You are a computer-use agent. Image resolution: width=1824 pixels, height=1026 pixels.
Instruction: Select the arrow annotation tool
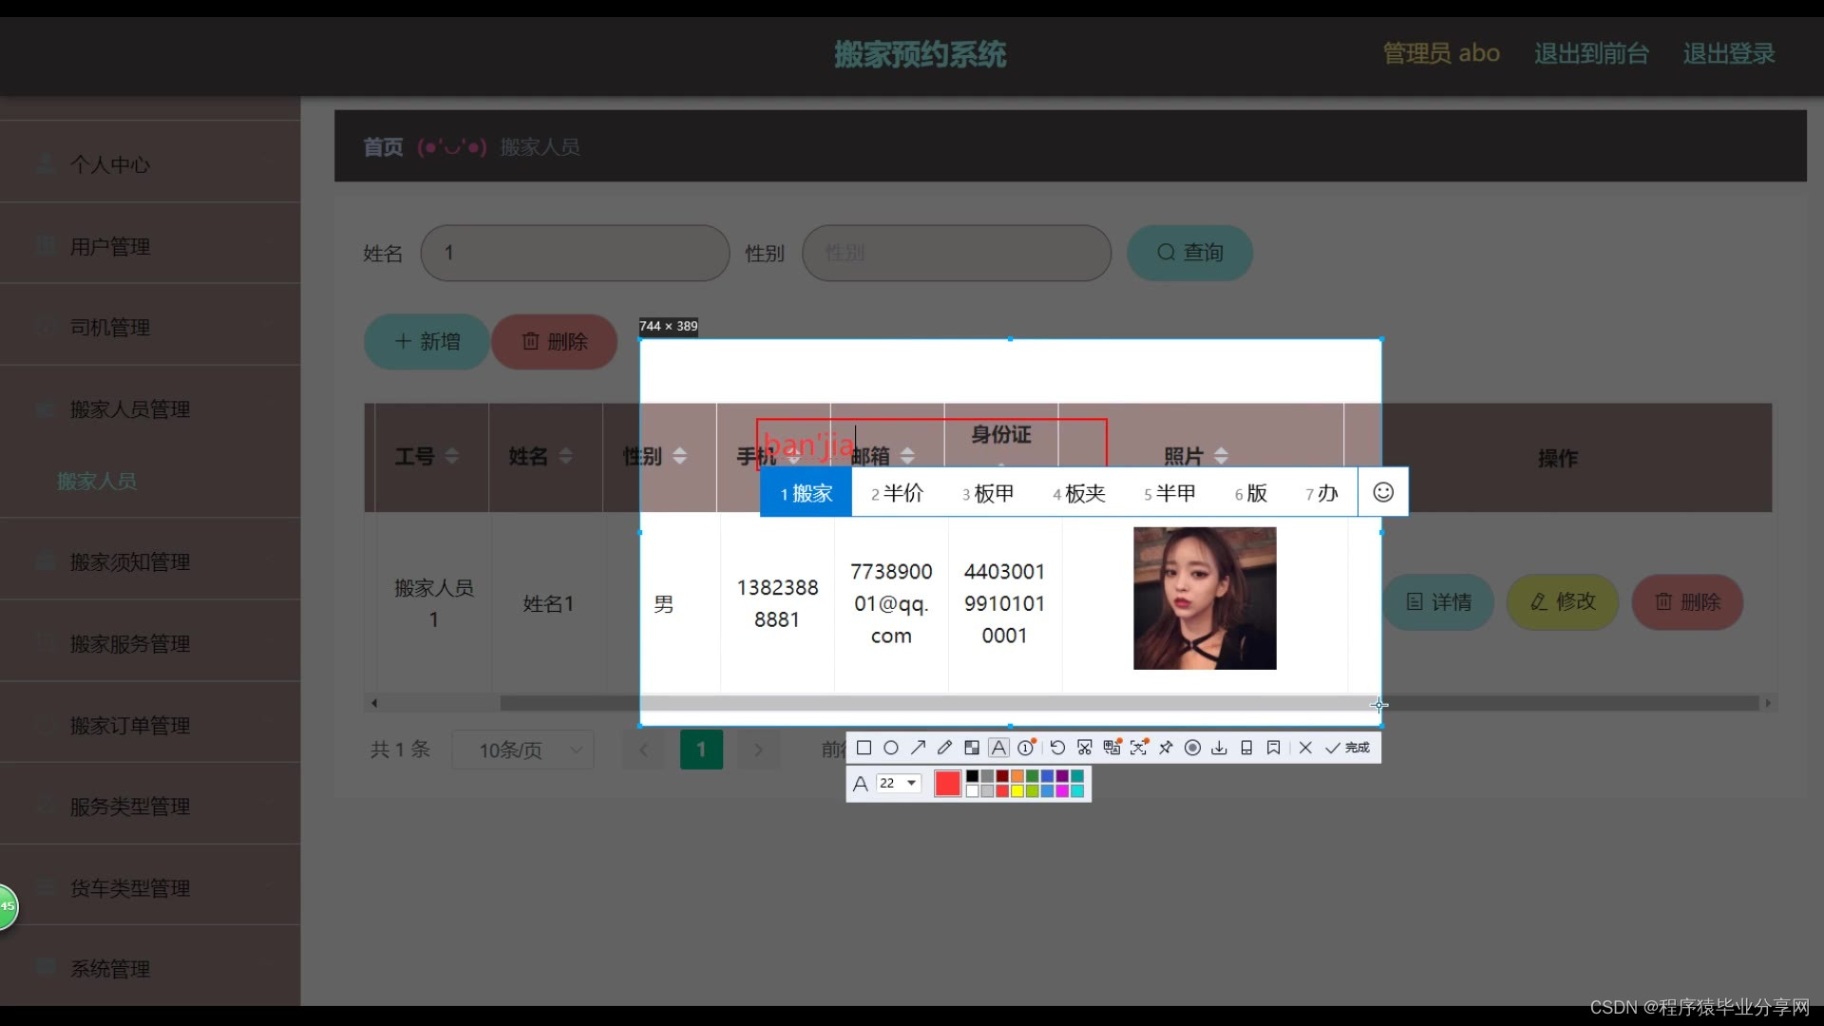pyautogui.click(x=918, y=748)
